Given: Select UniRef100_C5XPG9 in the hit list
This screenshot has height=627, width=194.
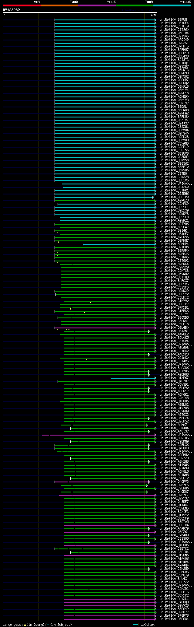Looking at the screenshot, I should click(174, 204).
